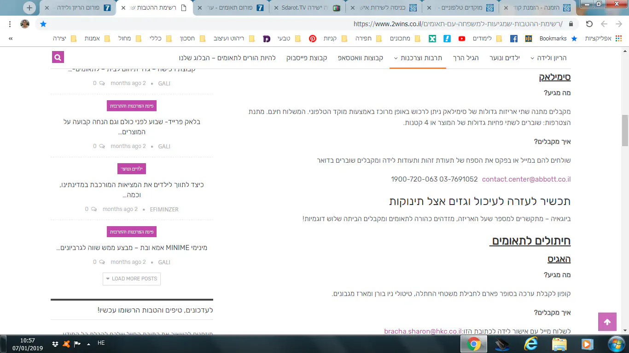Click the magenta search icon in site navigation
The width and height of the screenshot is (629, 353).
click(x=58, y=57)
